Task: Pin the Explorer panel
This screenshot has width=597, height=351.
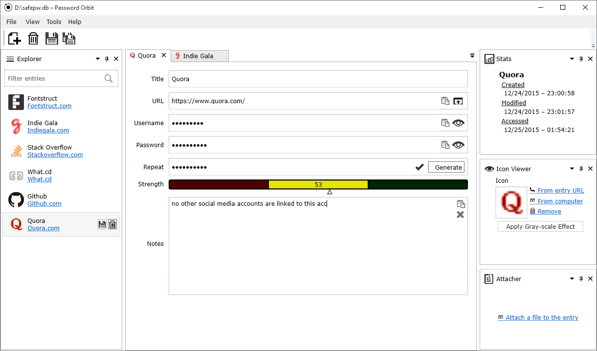Action: (107, 59)
